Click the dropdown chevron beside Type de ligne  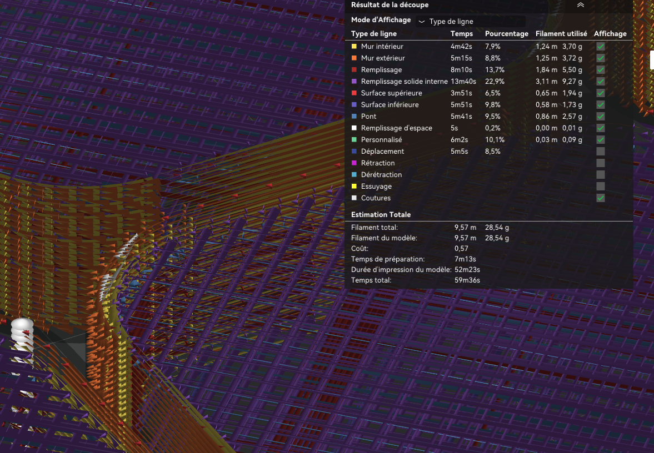click(x=422, y=22)
